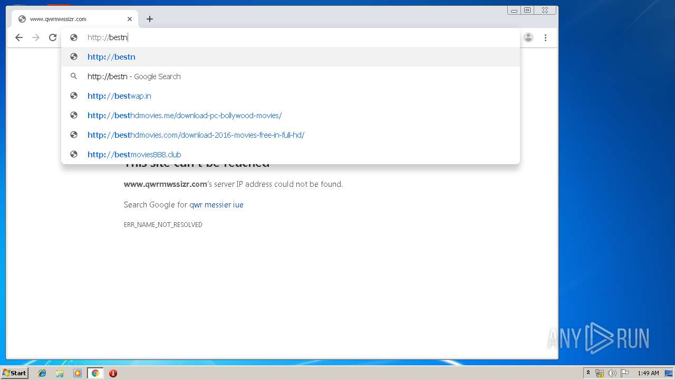Open the Chrome three-dot menu

coord(545,37)
